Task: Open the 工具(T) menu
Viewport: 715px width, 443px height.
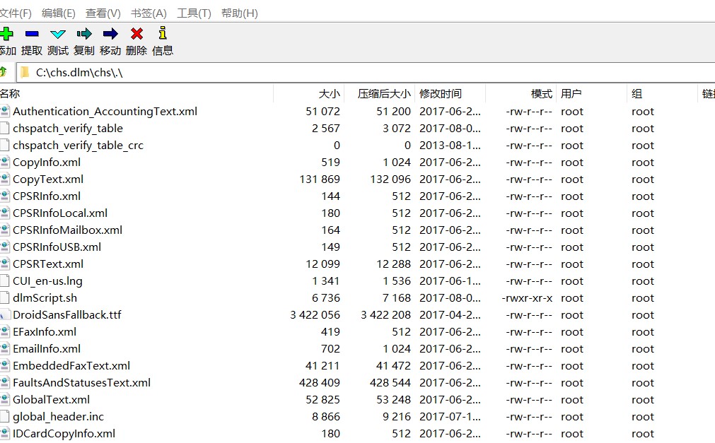Action: point(194,13)
